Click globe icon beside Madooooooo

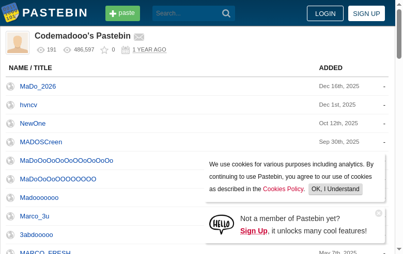(10, 198)
